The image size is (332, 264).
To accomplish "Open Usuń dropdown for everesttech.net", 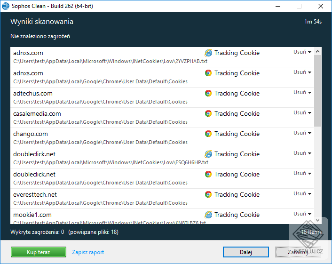I will (x=302, y=194).
